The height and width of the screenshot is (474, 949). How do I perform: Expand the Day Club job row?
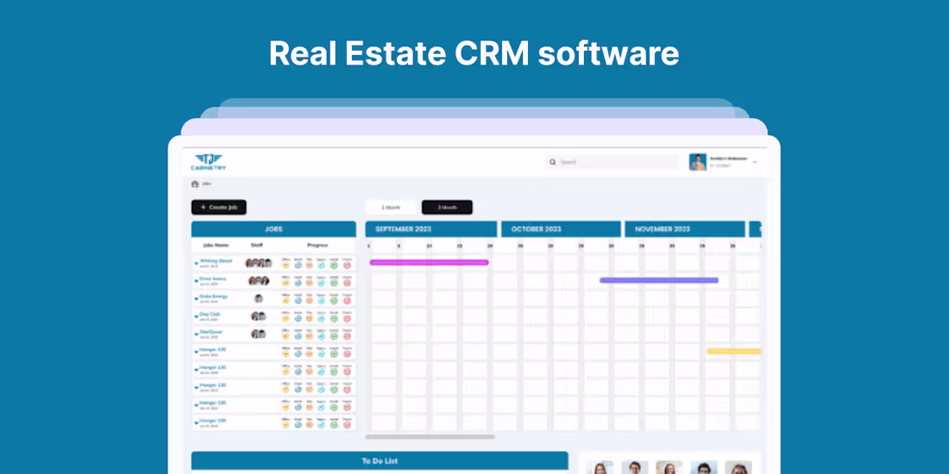(196, 317)
